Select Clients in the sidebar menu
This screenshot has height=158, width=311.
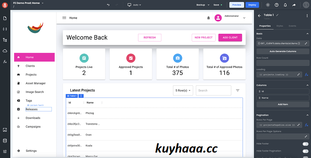[x=34, y=66]
